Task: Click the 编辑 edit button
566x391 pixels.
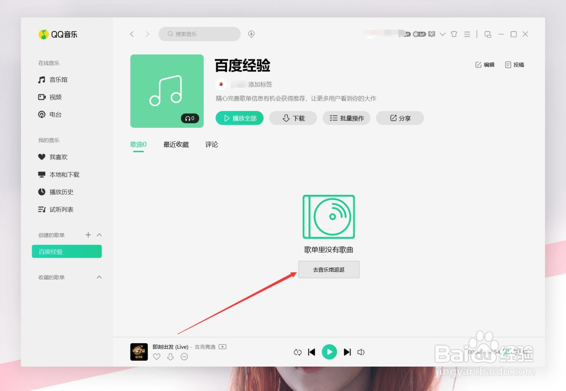Action: coord(485,65)
